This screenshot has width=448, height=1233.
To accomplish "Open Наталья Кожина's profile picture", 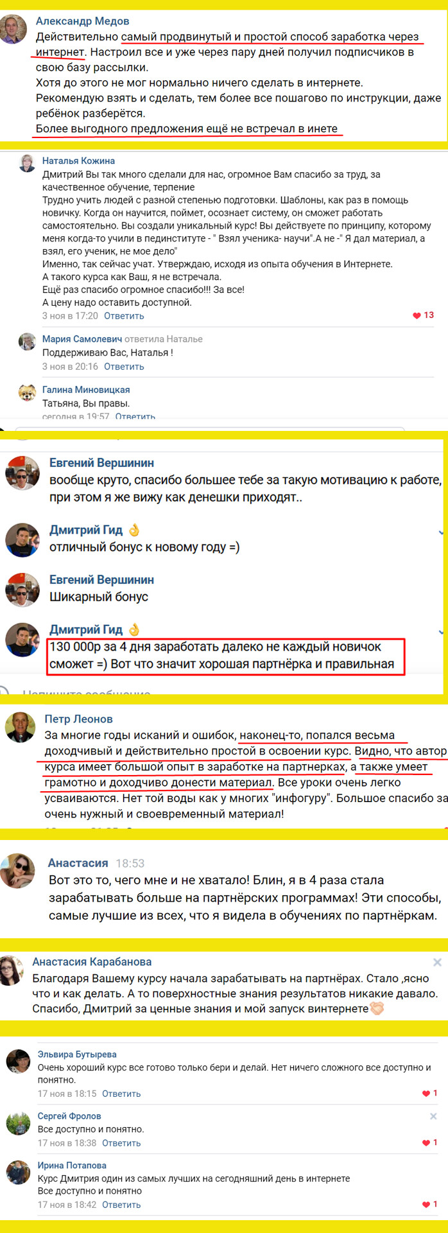I will pyautogui.click(x=28, y=164).
